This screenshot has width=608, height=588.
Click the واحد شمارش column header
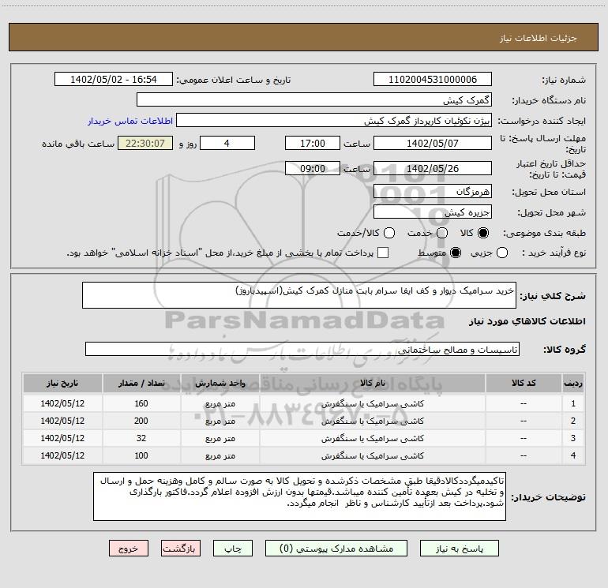coord(220,383)
